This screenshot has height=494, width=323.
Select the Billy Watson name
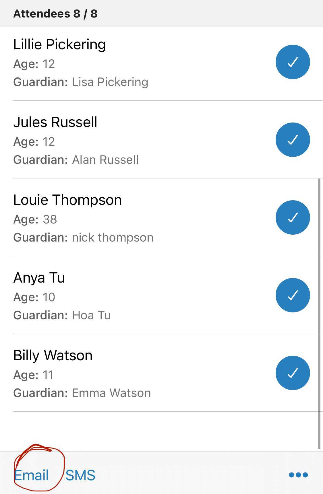coord(53,355)
